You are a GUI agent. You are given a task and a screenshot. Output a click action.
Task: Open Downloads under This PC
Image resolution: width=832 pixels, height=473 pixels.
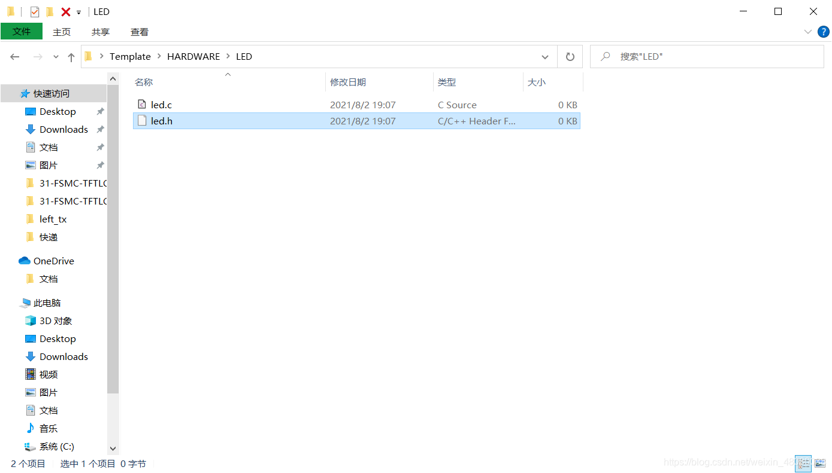pos(63,357)
